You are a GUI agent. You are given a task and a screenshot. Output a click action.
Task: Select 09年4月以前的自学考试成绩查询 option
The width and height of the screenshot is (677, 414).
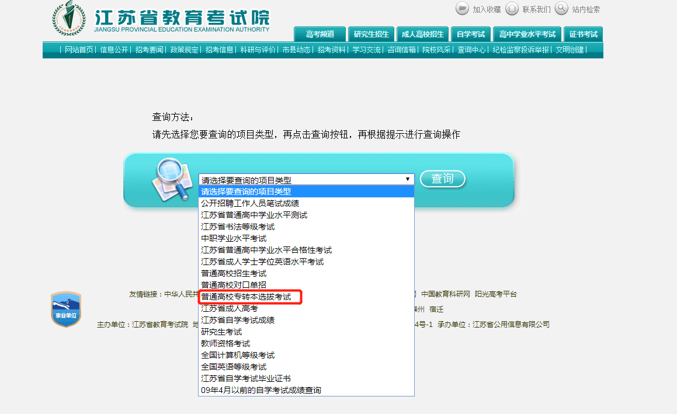pos(306,390)
